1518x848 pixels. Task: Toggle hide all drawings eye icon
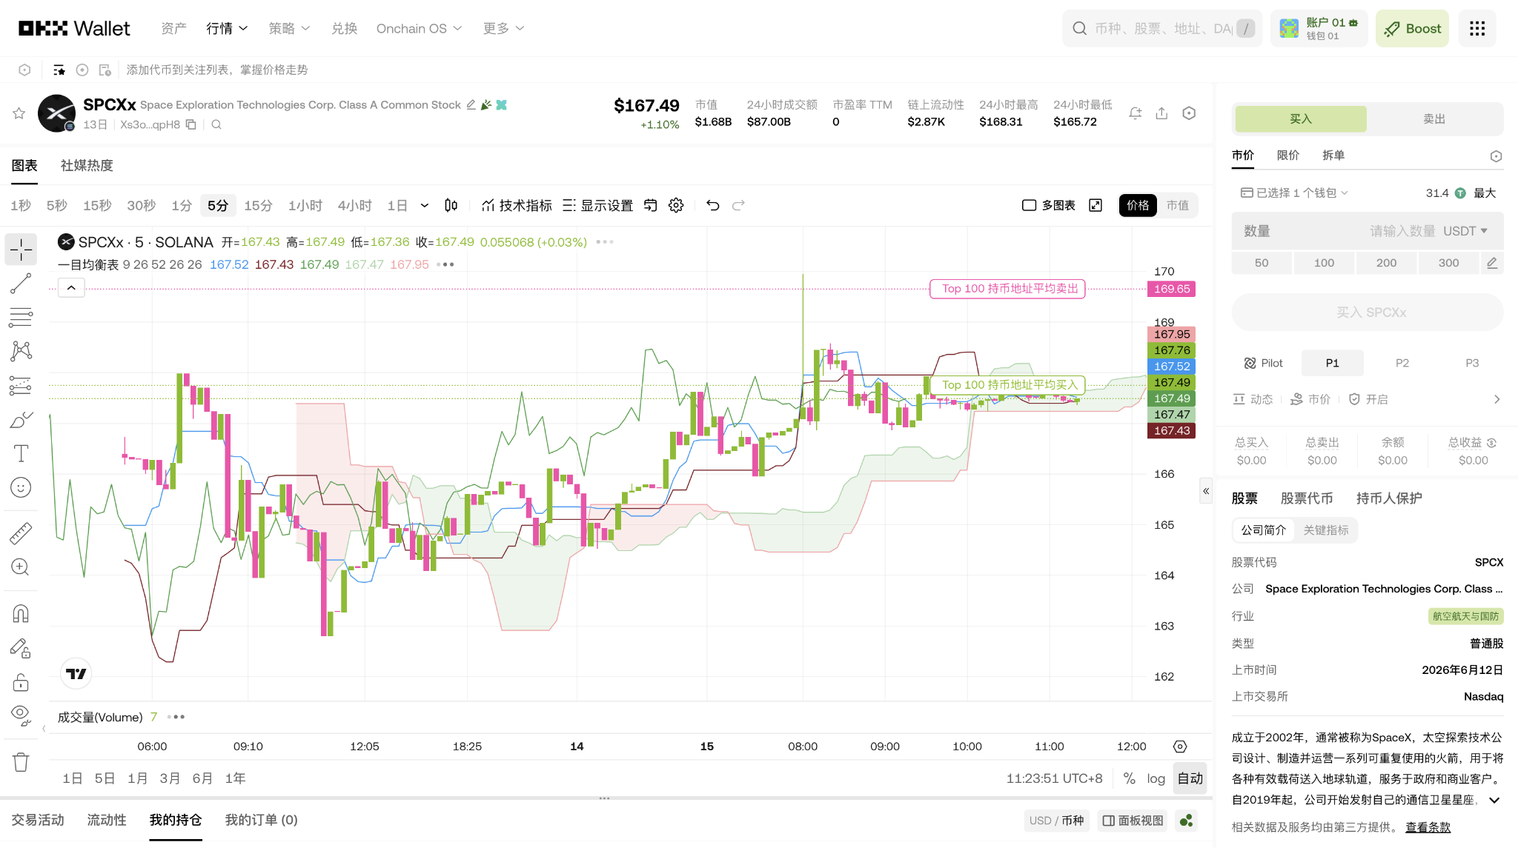click(21, 715)
